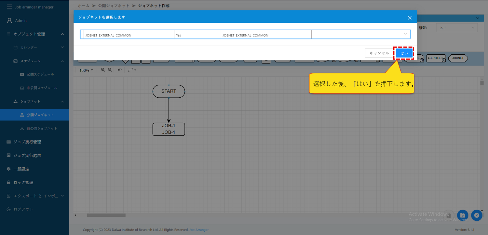Open 公開スケジュール in sidebar
Image resolution: width=488 pixels, height=235 pixels.
click(40, 75)
